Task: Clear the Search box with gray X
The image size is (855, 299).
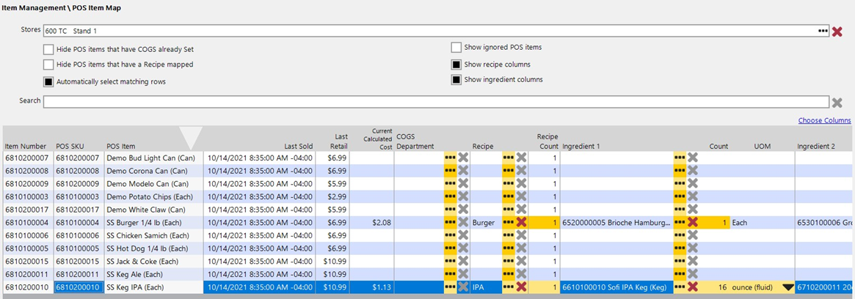Action: tap(837, 102)
